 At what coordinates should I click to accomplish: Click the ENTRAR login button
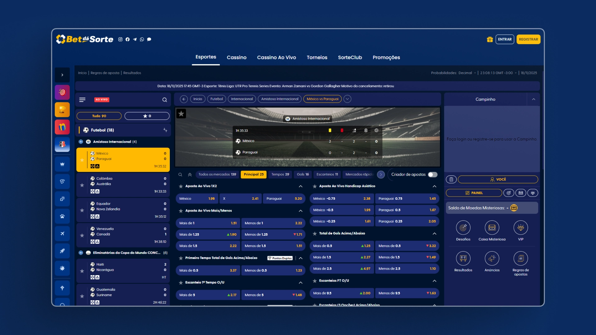[505, 39]
